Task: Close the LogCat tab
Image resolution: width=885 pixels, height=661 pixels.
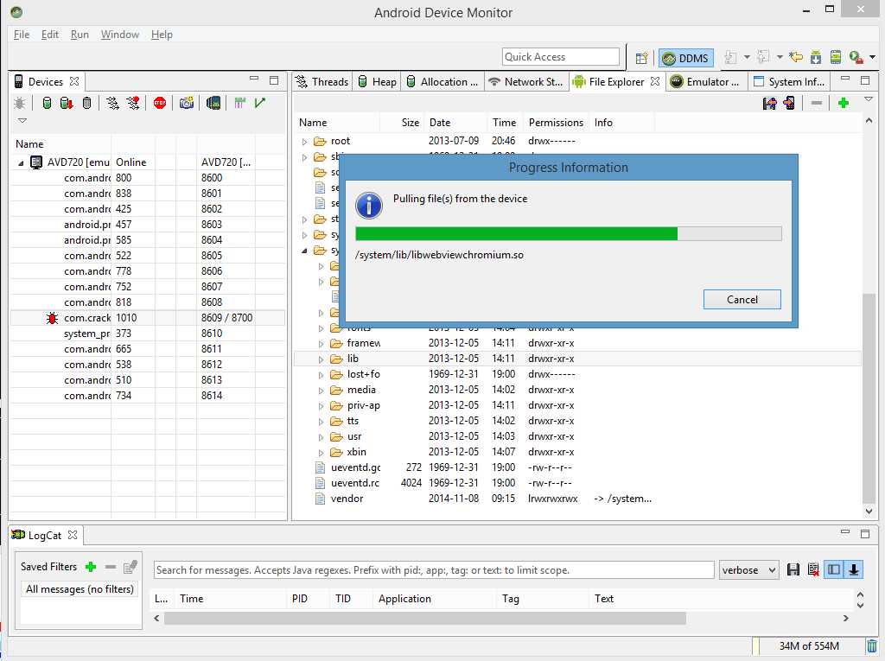Action: click(x=73, y=535)
